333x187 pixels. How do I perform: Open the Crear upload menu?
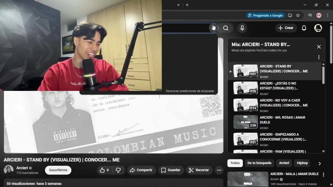point(286,28)
